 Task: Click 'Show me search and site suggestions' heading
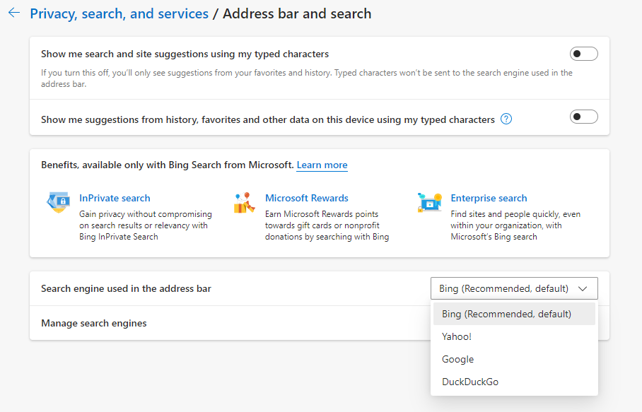tap(185, 54)
